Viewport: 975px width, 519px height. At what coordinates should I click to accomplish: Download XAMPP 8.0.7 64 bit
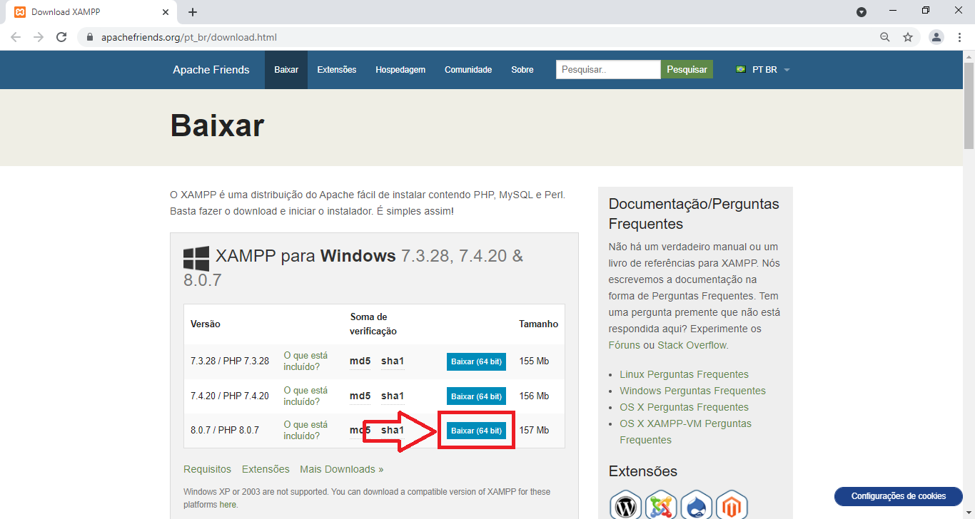point(477,431)
